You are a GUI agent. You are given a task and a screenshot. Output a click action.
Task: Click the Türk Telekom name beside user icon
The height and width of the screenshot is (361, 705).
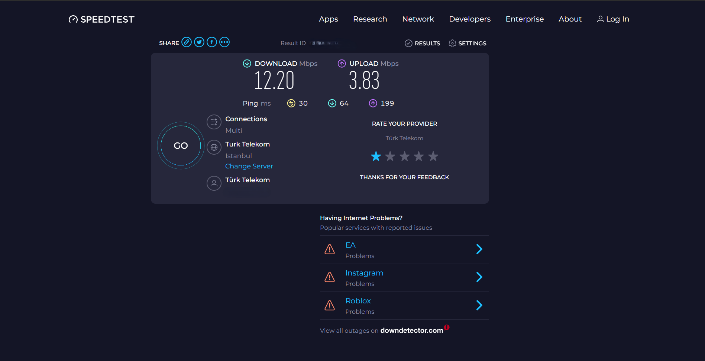pos(248,180)
